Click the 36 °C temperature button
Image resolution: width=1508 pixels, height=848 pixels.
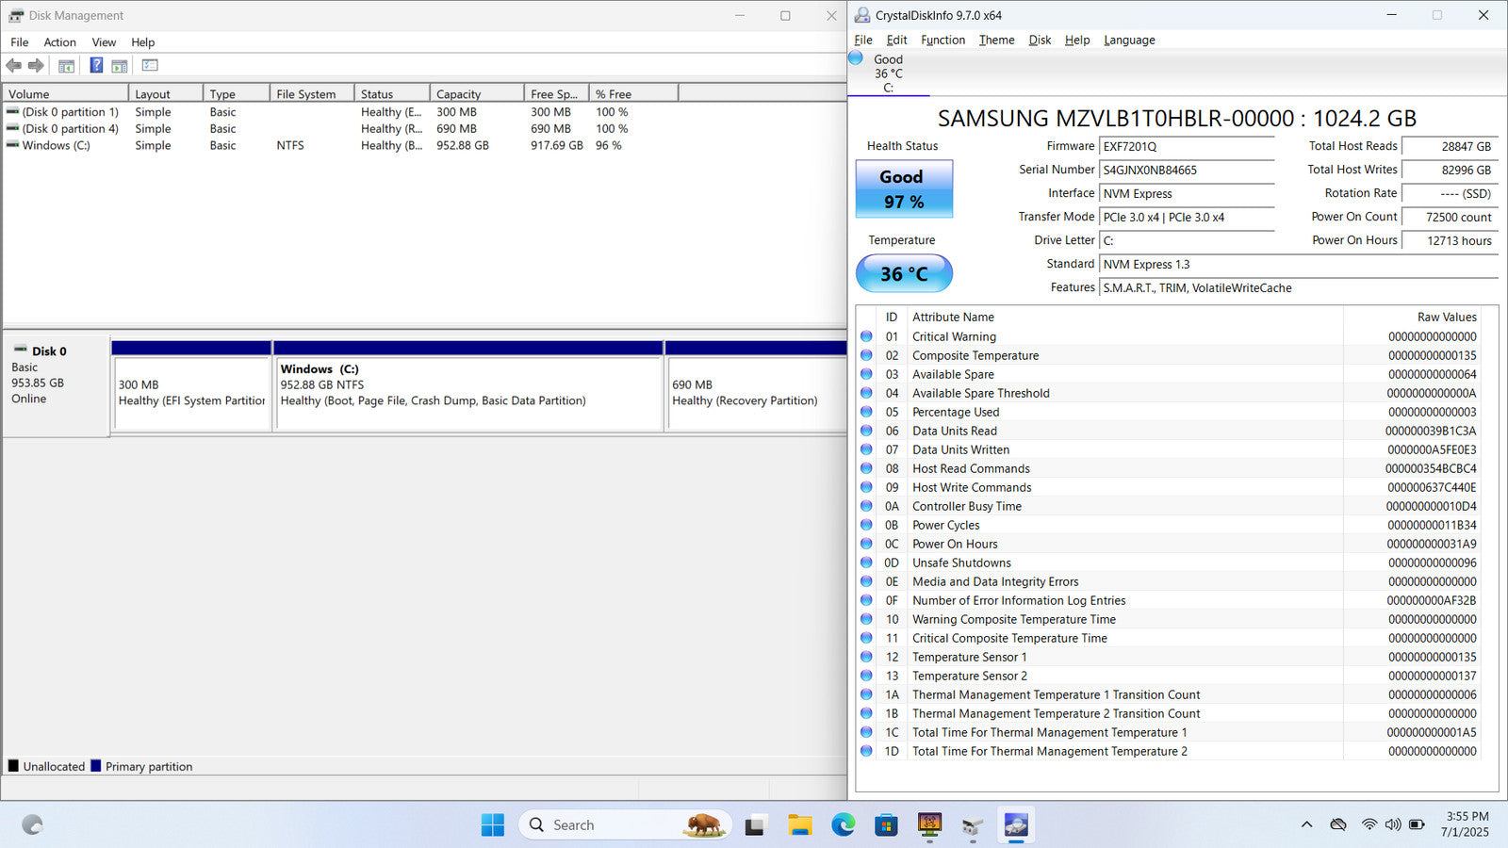click(x=904, y=274)
